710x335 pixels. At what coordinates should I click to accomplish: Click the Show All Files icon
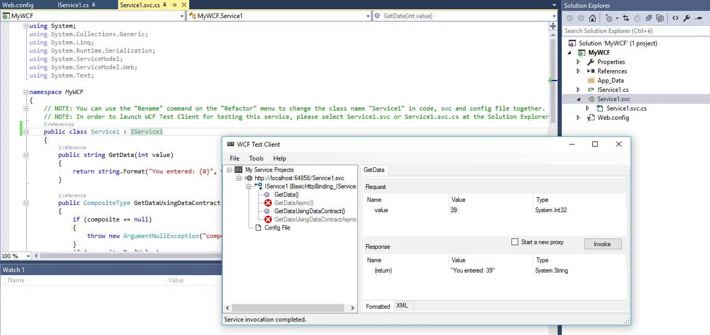(x=660, y=18)
